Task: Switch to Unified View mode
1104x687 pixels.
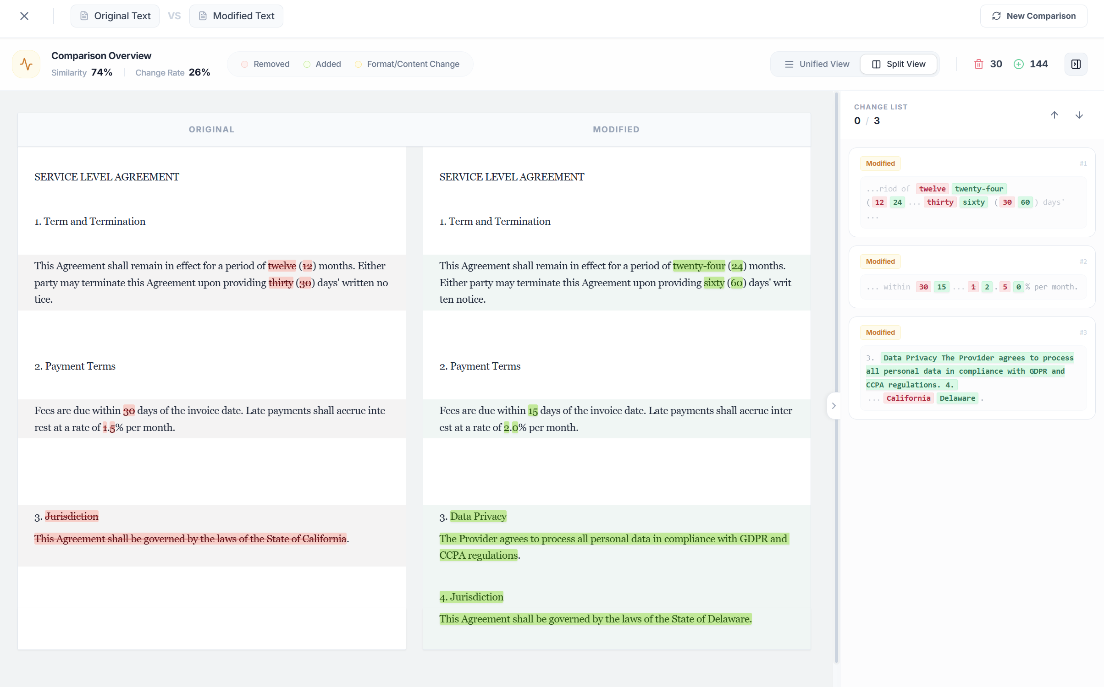Action: (x=816, y=64)
